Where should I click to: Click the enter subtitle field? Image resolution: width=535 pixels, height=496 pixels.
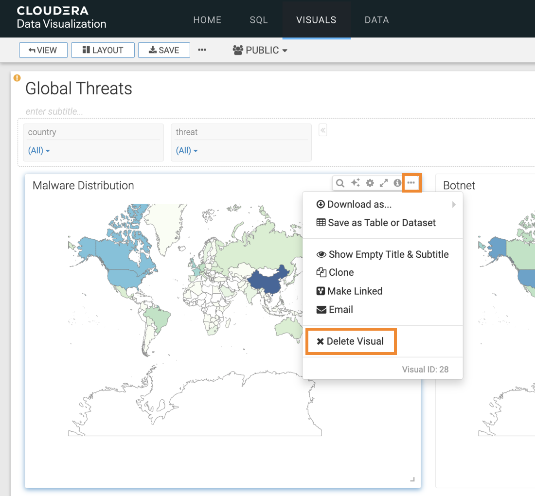(x=54, y=112)
